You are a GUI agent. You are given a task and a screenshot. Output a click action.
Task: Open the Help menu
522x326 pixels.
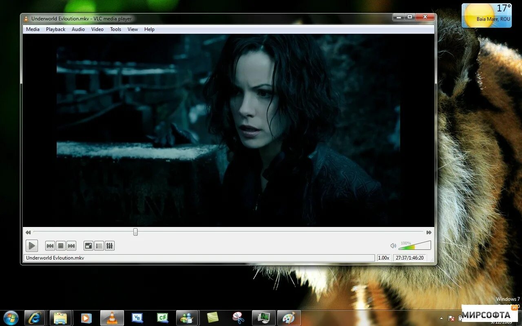point(150,29)
